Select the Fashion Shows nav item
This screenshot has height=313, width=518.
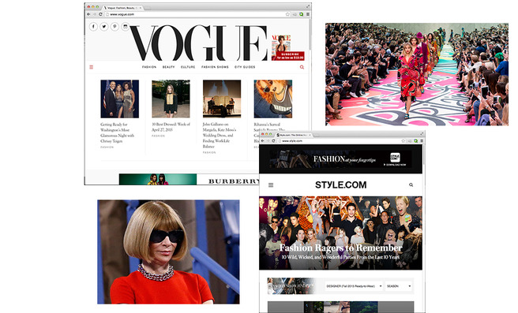(x=215, y=67)
